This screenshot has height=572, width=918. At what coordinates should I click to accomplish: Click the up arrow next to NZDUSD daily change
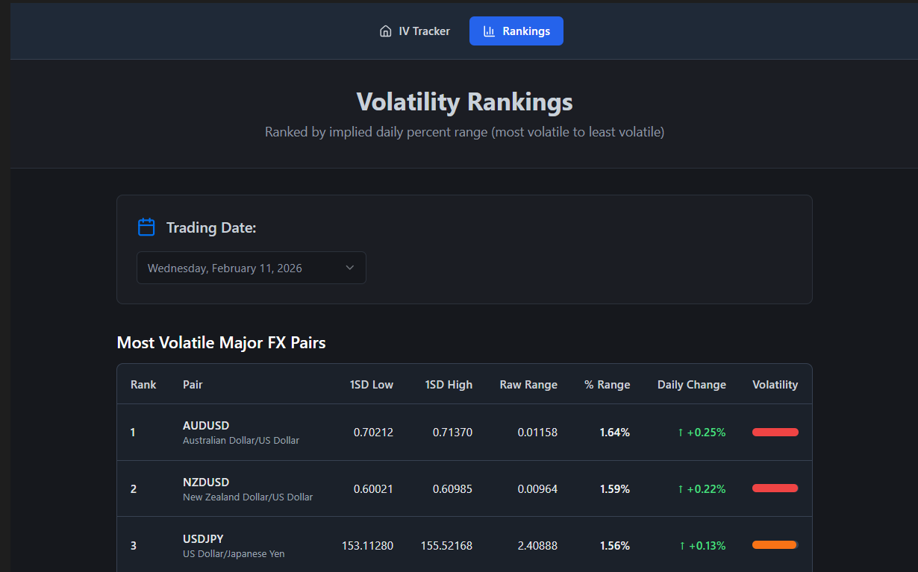point(681,488)
